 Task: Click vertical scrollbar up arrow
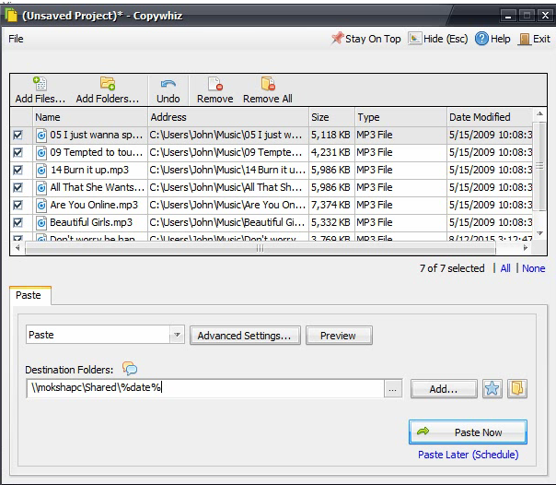point(539,114)
